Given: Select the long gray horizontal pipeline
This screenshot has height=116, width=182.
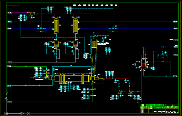Looking at the screenshot, I should click(x=44, y=62).
